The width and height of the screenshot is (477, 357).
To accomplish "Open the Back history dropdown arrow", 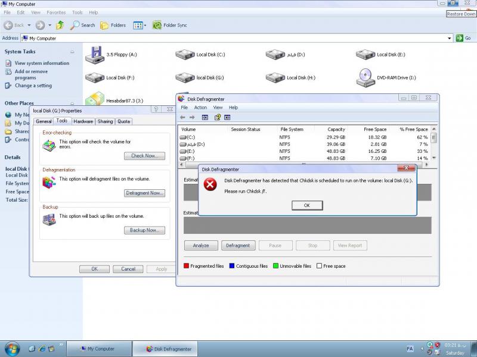I will tap(29, 25).
